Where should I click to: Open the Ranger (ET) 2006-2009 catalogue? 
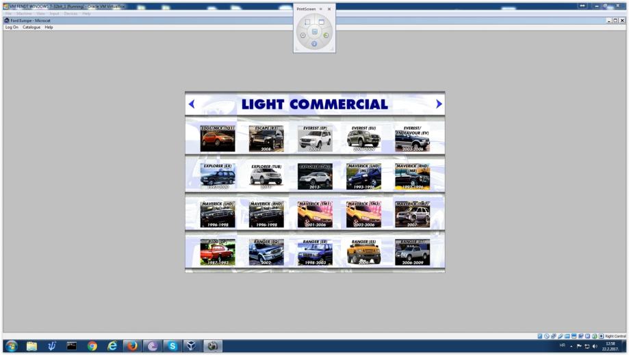pyautogui.click(x=412, y=252)
